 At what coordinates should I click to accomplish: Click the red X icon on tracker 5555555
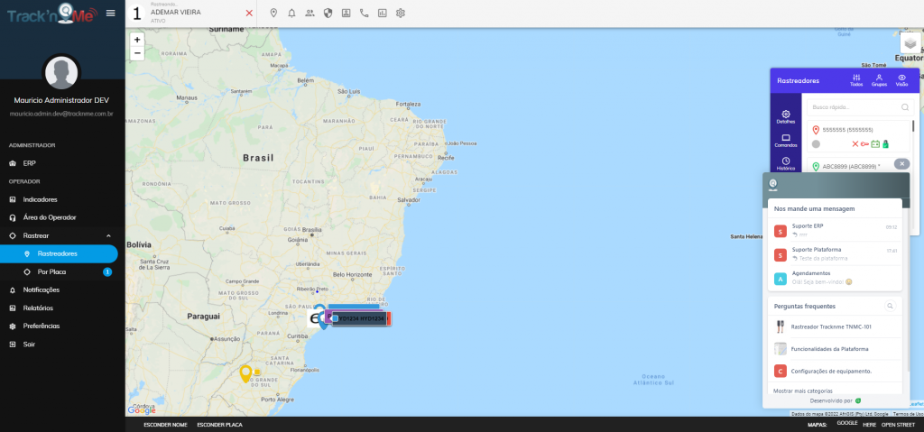pyautogui.click(x=855, y=143)
